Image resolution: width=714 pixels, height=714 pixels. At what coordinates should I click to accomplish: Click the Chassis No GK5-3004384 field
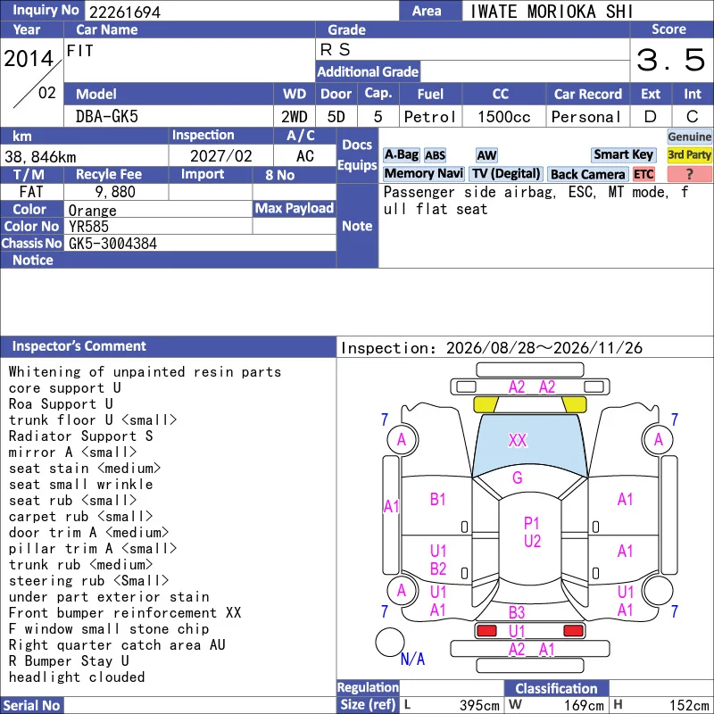[x=200, y=244]
